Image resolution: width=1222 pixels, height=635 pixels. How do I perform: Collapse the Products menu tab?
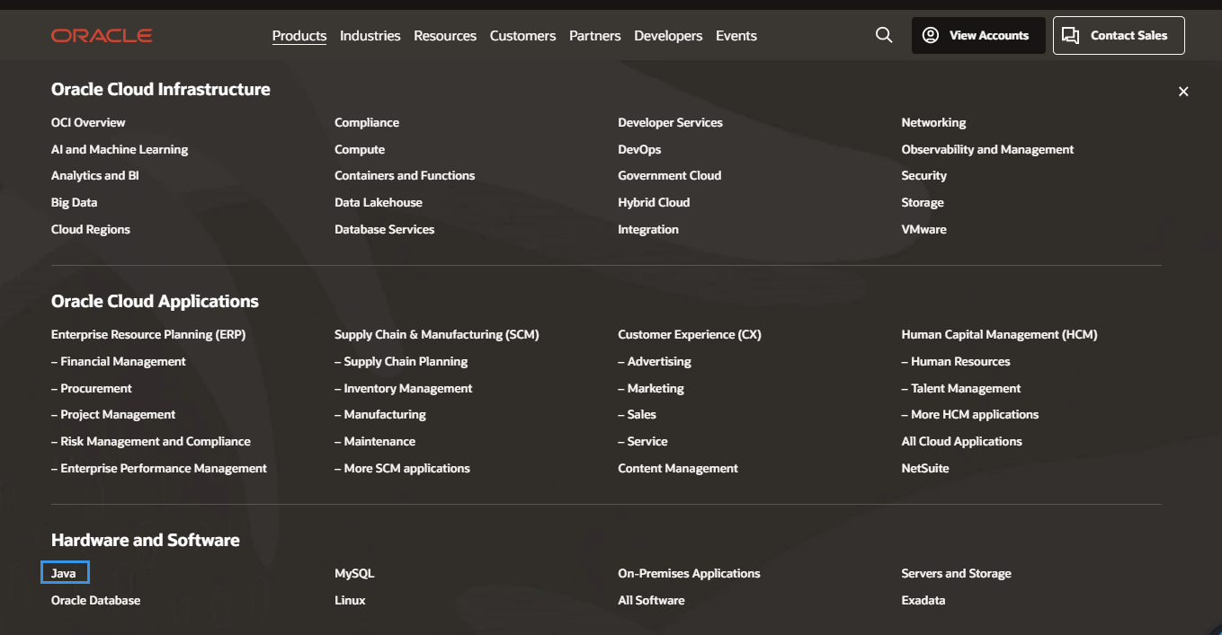tap(299, 36)
